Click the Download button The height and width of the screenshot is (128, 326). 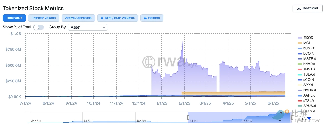[x=307, y=8]
